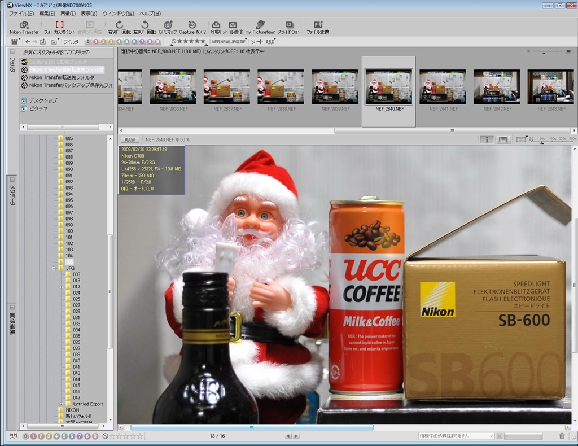Open the デスクトップ favorite folder

pos(39,100)
